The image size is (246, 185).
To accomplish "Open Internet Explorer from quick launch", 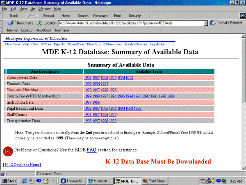I will point(25,181).
